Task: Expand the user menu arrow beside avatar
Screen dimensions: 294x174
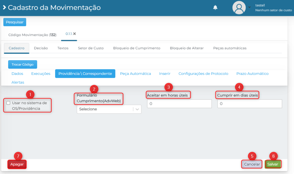Action: [x=249, y=7]
